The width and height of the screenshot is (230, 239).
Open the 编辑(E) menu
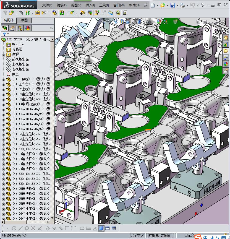(62, 5)
